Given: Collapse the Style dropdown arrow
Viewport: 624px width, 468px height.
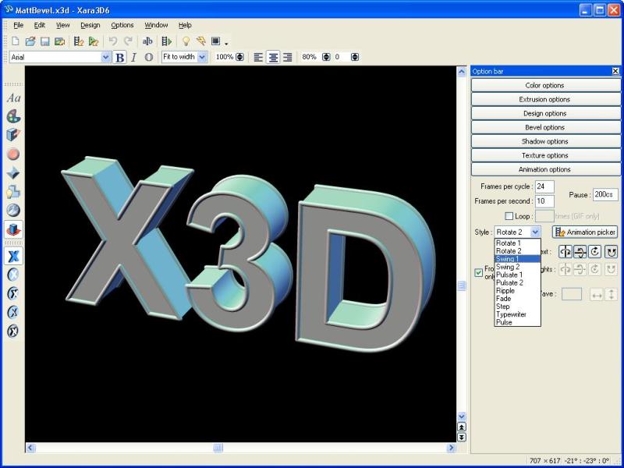Looking at the screenshot, I should tap(536, 232).
